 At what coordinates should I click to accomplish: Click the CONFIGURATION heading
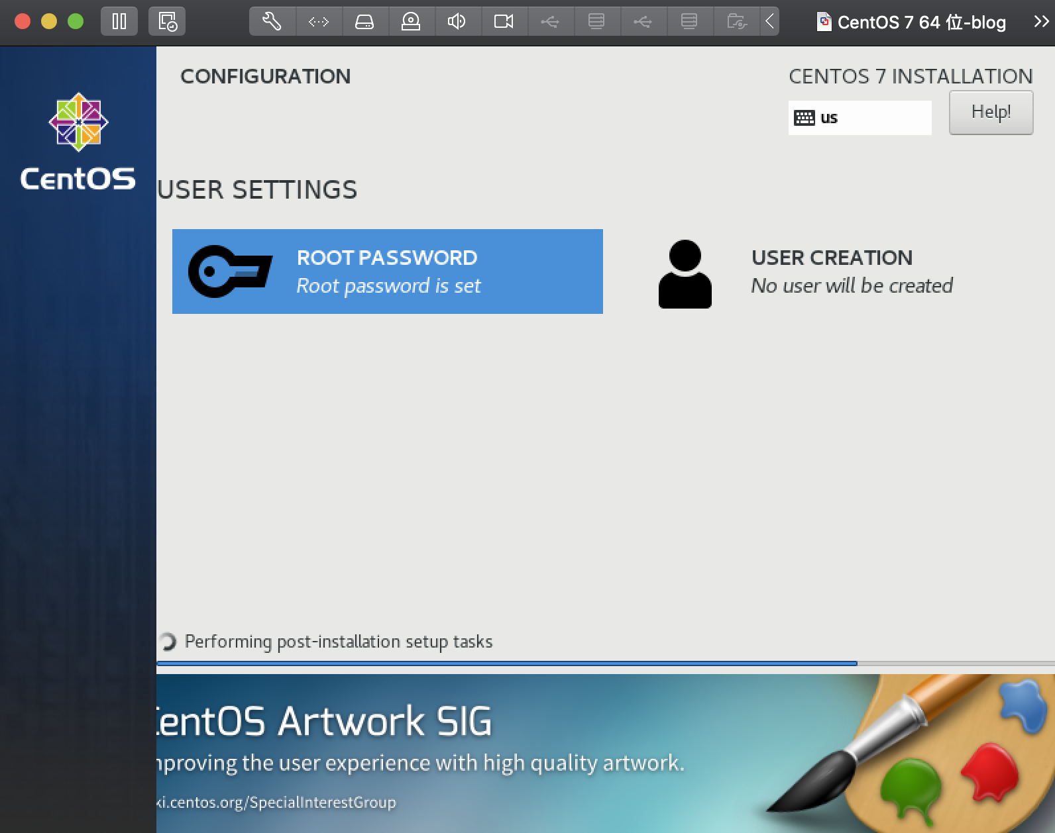pos(265,76)
